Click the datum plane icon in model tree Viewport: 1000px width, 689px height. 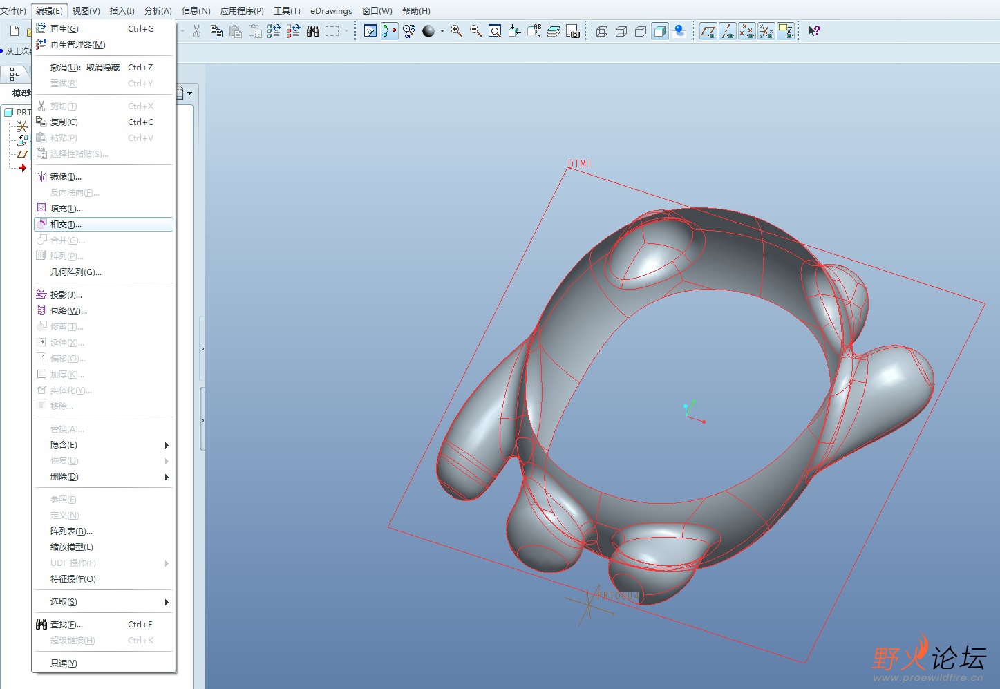[x=22, y=154]
